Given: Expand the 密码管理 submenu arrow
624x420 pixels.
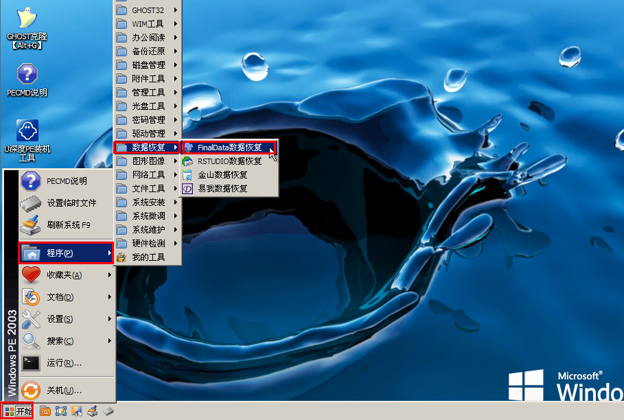Looking at the screenshot, I should 176,119.
